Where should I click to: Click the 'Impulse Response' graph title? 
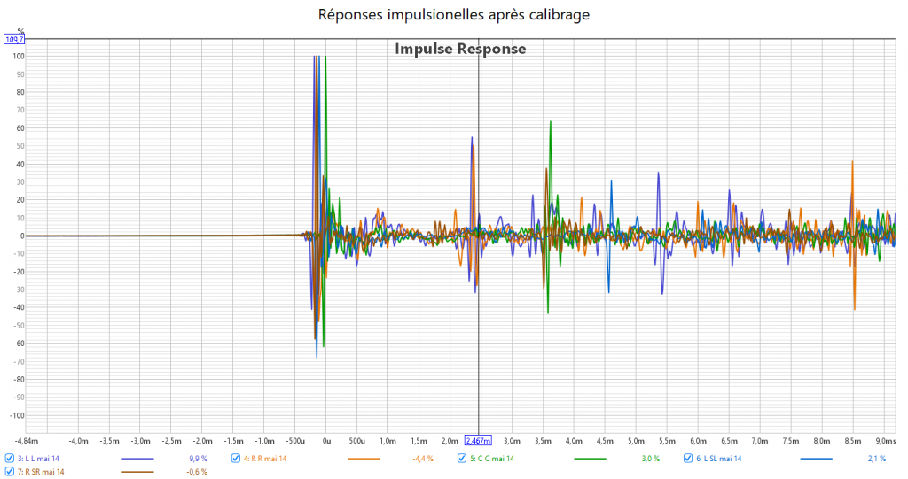tap(460, 49)
